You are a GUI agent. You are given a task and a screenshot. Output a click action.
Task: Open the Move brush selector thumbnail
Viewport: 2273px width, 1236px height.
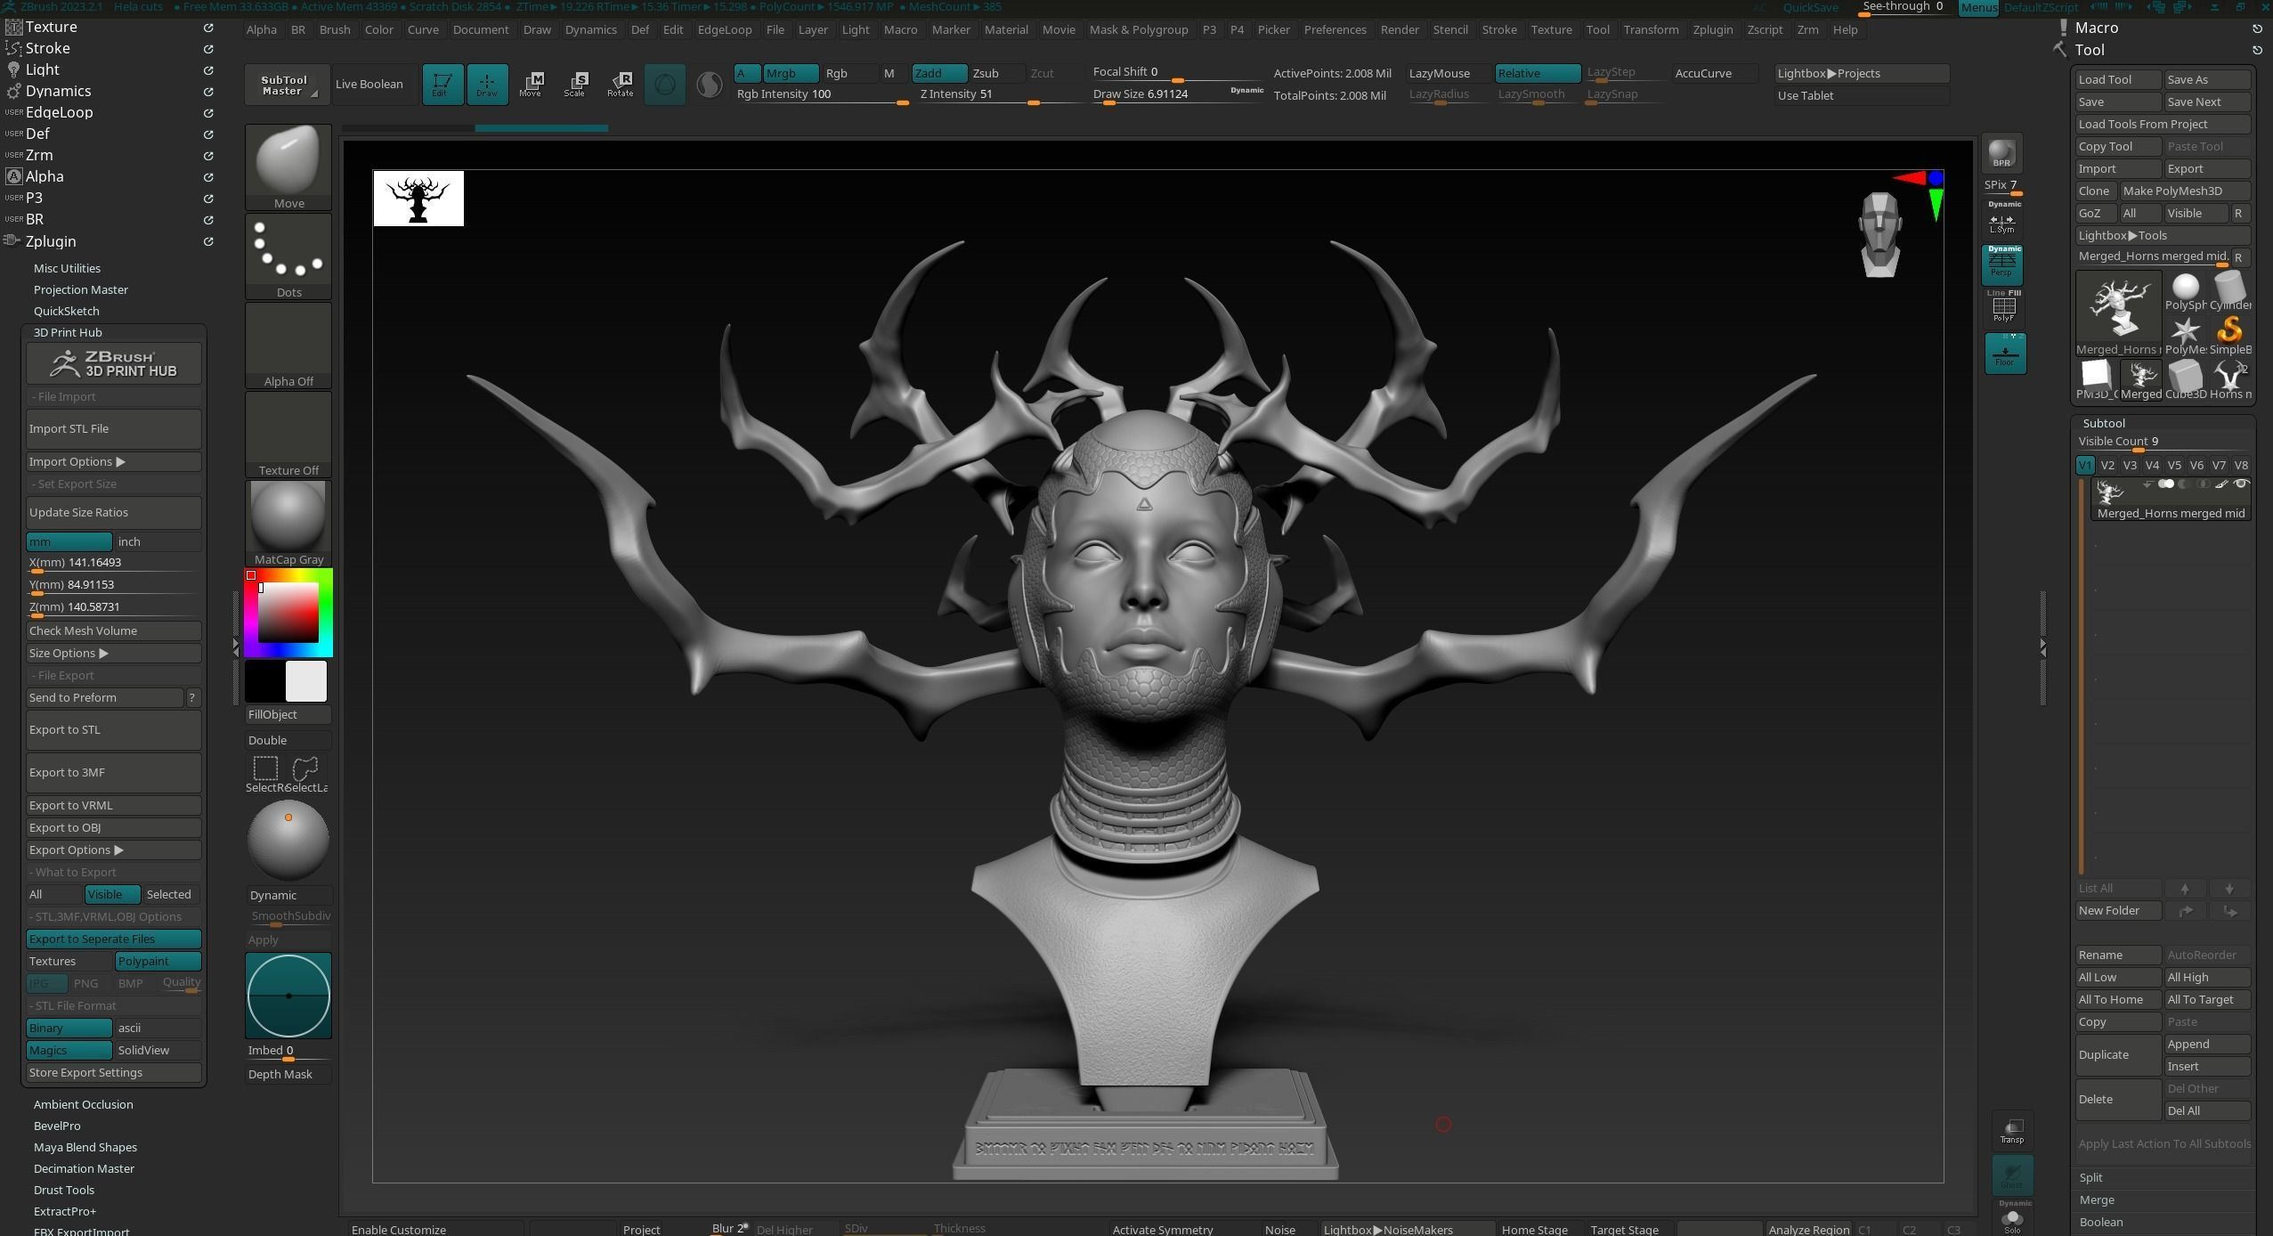point(288,167)
